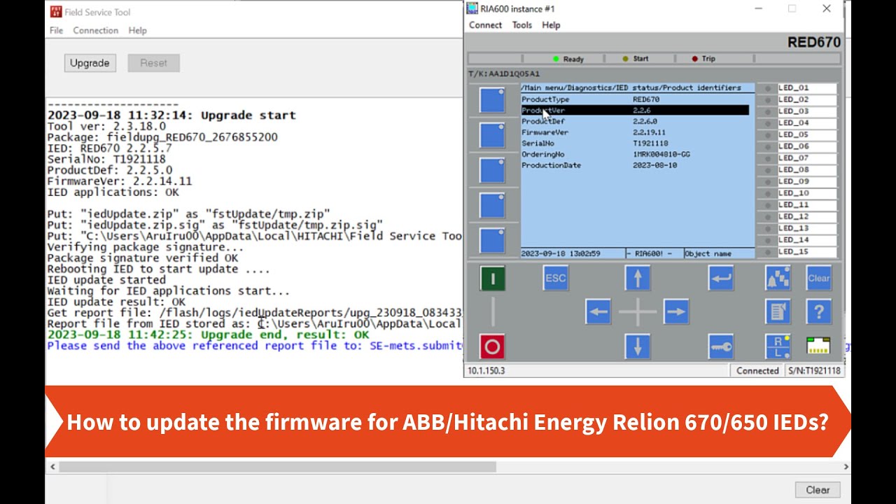The width and height of the screenshot is (896, 504).
Task: Click the menu document key on keypad
Action: coord(778,311)
